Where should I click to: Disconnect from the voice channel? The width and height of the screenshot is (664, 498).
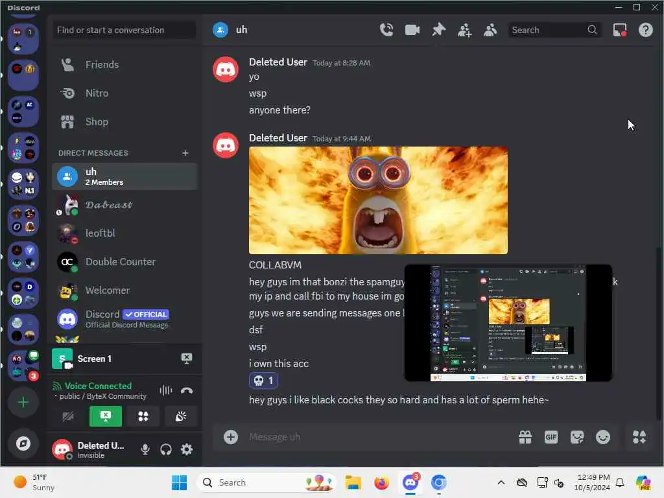[186, 390]
